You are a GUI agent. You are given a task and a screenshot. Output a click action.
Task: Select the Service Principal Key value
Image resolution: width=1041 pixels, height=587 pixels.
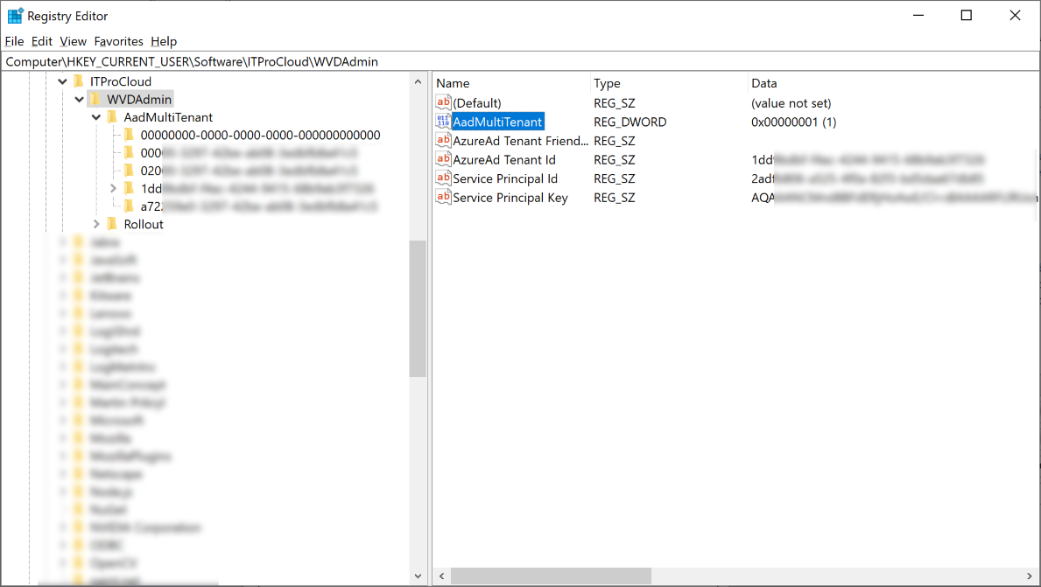coord(510,198)
